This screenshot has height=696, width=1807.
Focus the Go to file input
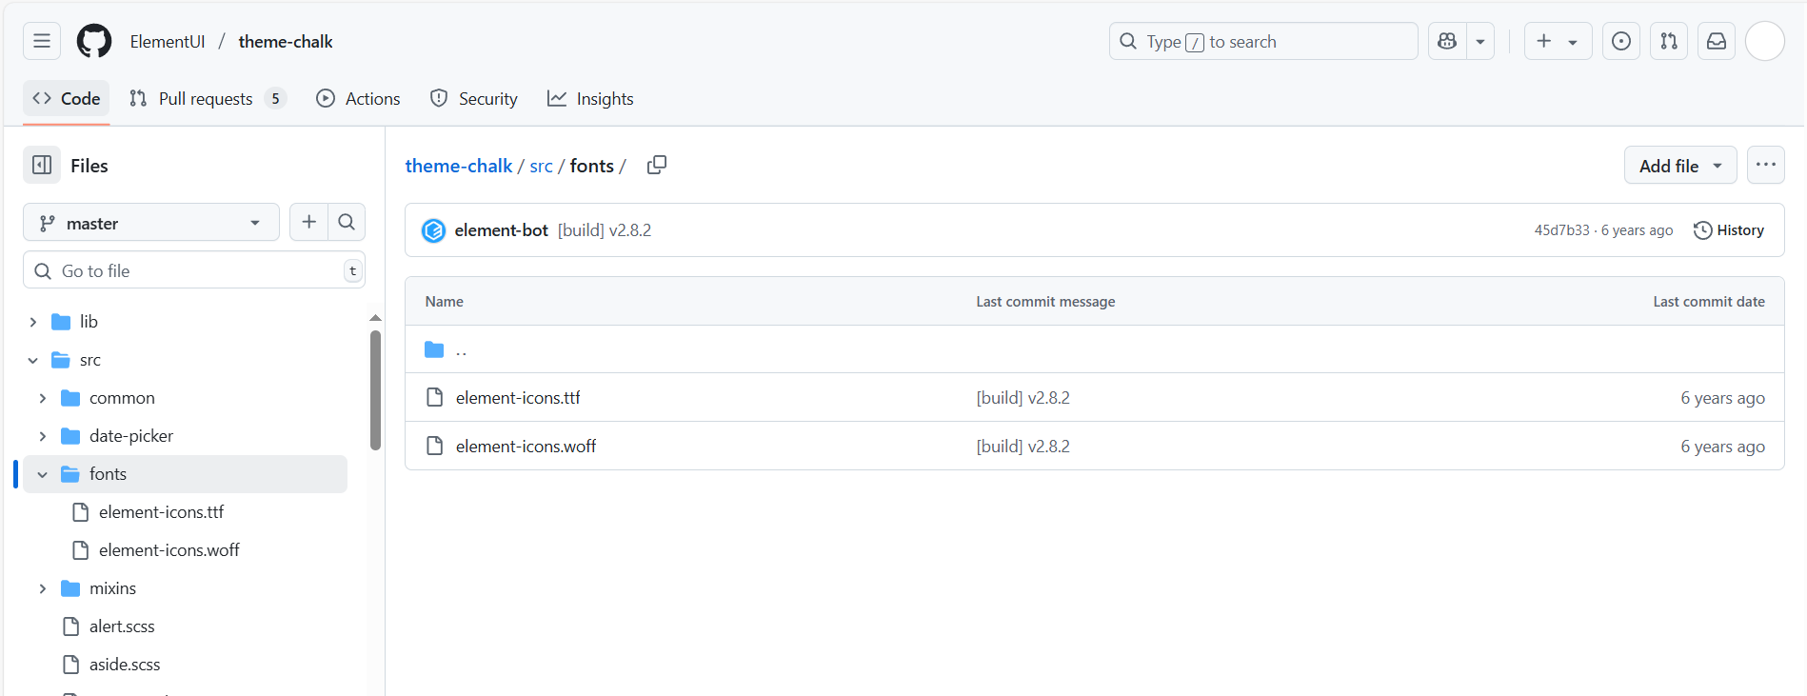pyautogui.click(x=194, y=270)
